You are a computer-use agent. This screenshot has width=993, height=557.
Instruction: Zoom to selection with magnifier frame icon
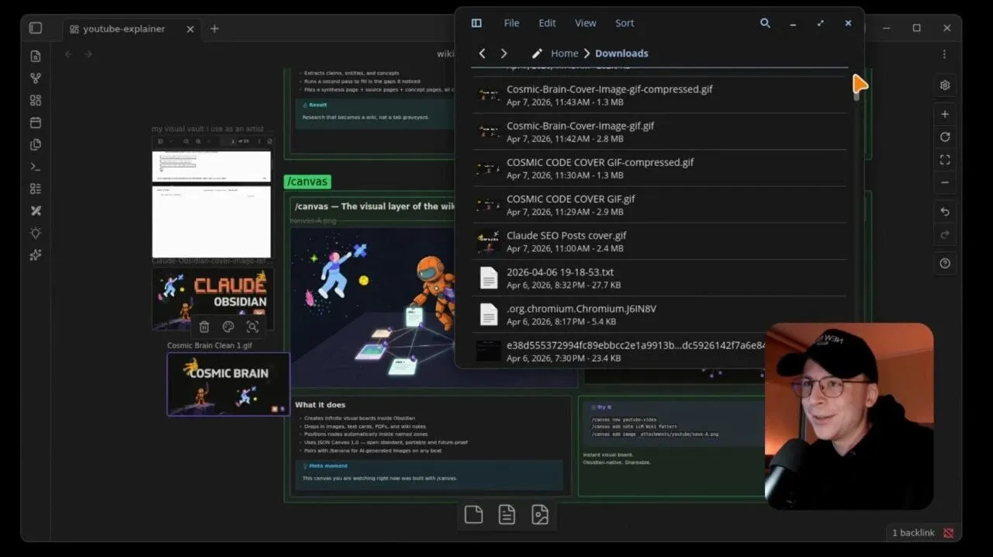[252, 327]
